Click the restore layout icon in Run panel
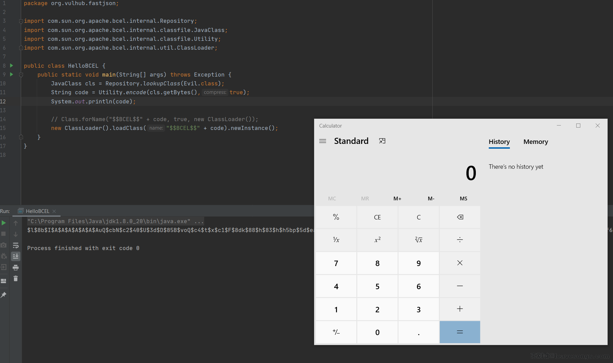This screenshot has height=363, width=613. click(4, 281)
